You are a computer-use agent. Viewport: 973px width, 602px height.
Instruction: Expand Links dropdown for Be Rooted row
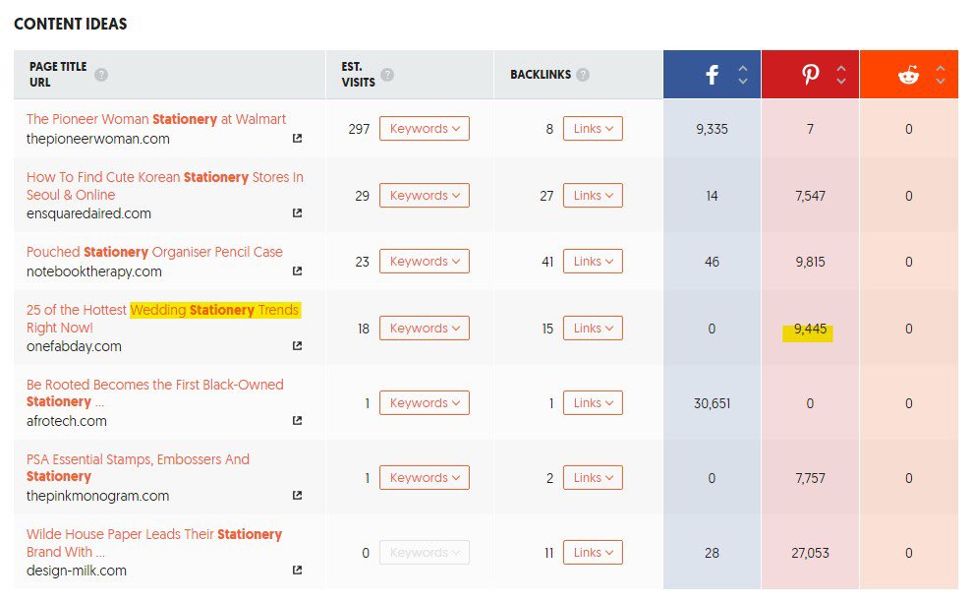pos(593,402)
